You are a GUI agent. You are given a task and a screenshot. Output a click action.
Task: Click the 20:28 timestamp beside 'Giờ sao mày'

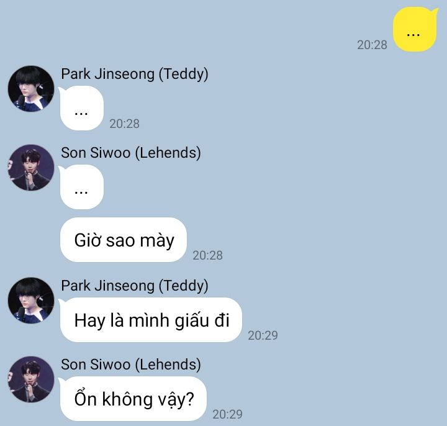click(x=207, y=255)
